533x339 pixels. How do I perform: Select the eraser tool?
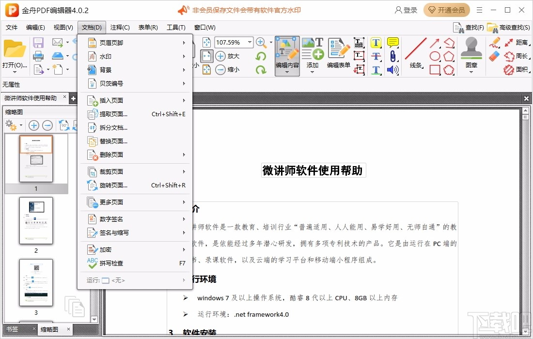[495, 56]
